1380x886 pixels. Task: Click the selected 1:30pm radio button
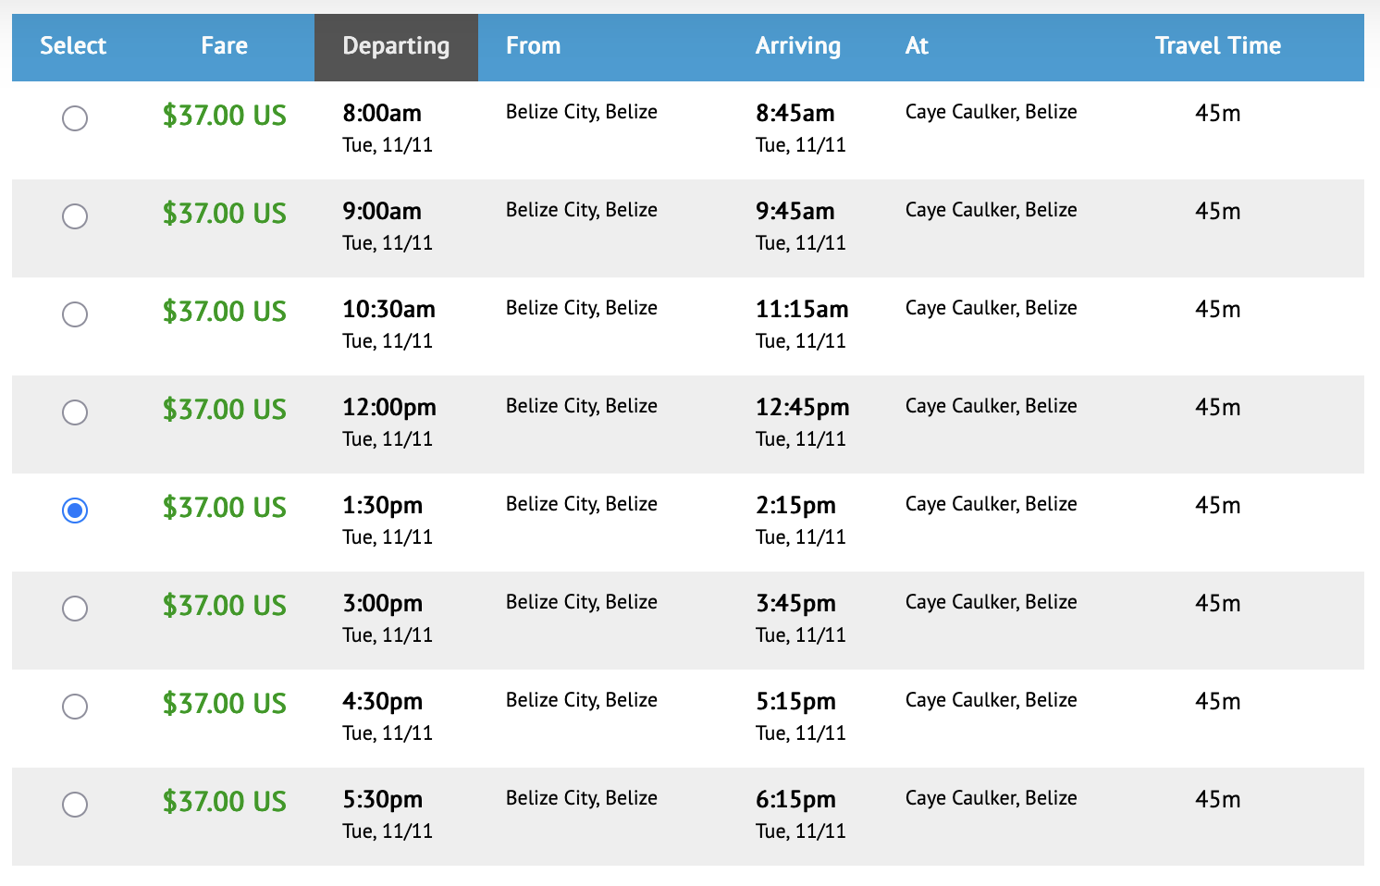(x=75, y=511)
